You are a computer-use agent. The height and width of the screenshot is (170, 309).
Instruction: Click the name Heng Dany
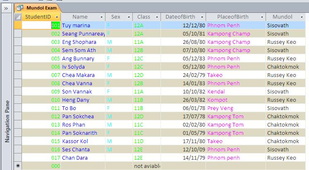(x=76, y=100)
